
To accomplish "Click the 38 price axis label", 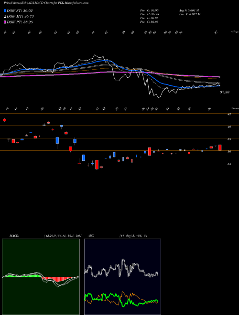I will pos(229,139).
